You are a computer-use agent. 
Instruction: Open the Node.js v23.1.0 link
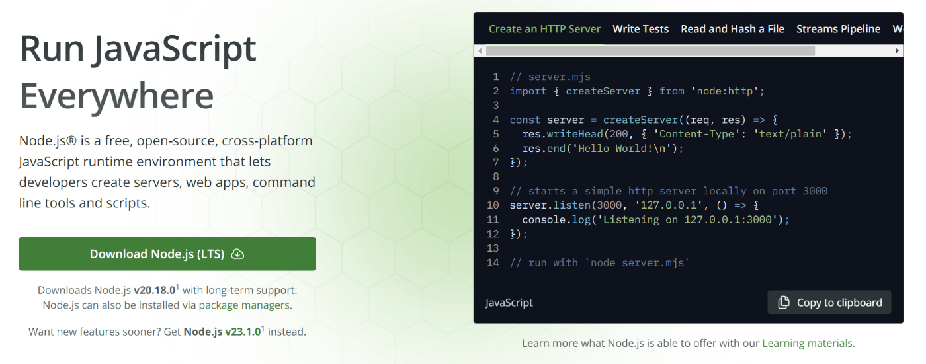[222, 332]
